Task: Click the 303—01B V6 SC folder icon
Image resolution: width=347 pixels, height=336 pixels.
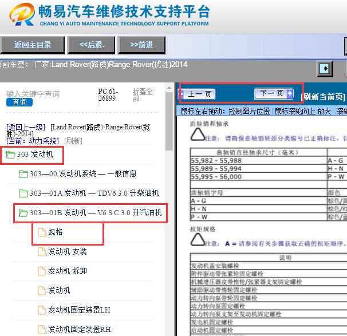Action: point(23,213)
